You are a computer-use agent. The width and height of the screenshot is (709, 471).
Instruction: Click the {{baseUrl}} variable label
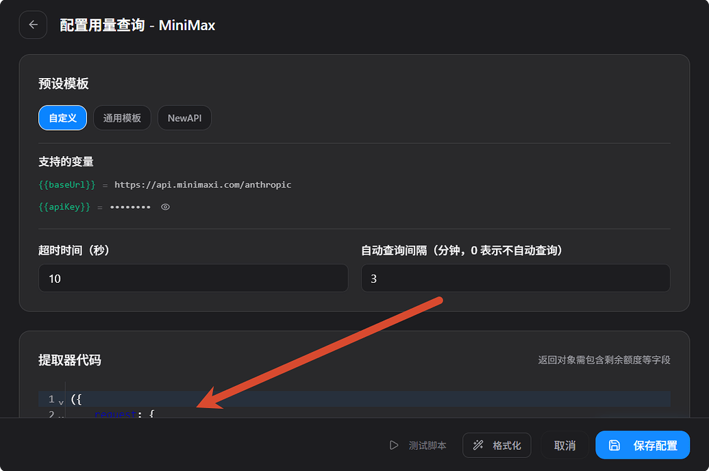tap(67, 185)
